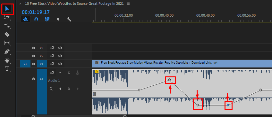Open Timeline Display Settings wrench
The height and width of the screenshot is (117, 272).
69,19
